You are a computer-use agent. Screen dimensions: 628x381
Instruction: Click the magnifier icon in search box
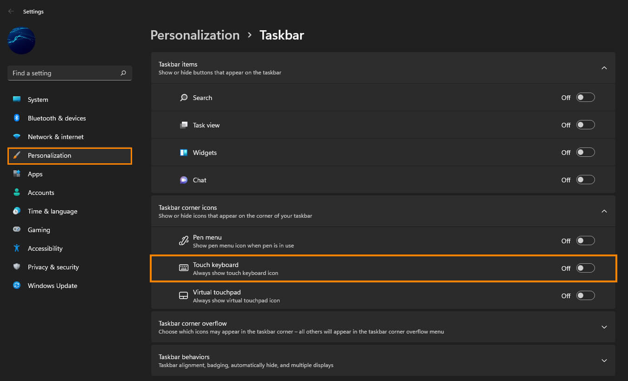[x=123, y=73]
